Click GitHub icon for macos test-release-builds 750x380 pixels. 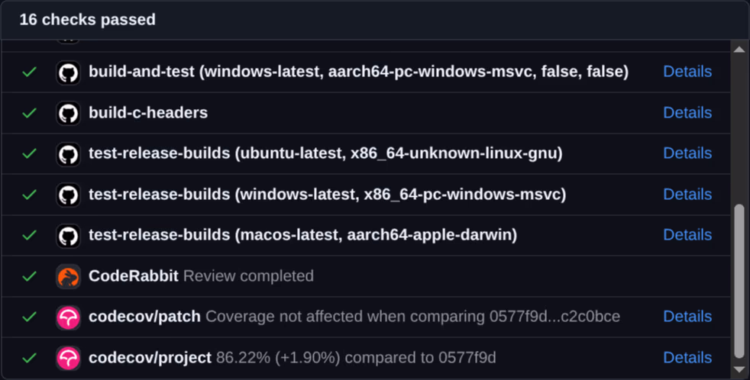(69, 235)
